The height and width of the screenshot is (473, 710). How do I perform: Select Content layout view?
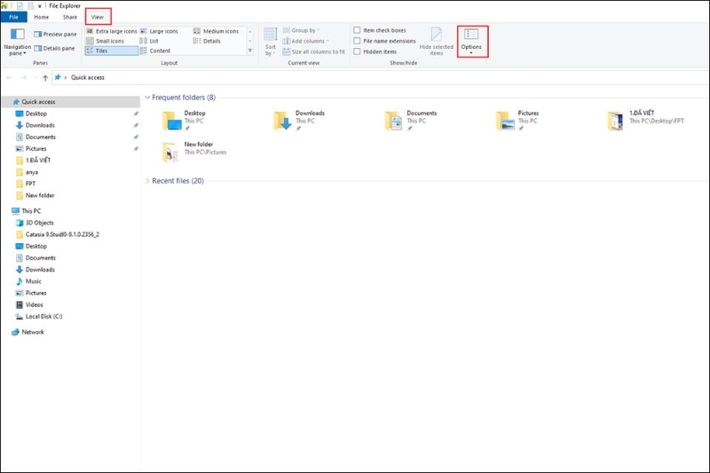click(155, 51)
